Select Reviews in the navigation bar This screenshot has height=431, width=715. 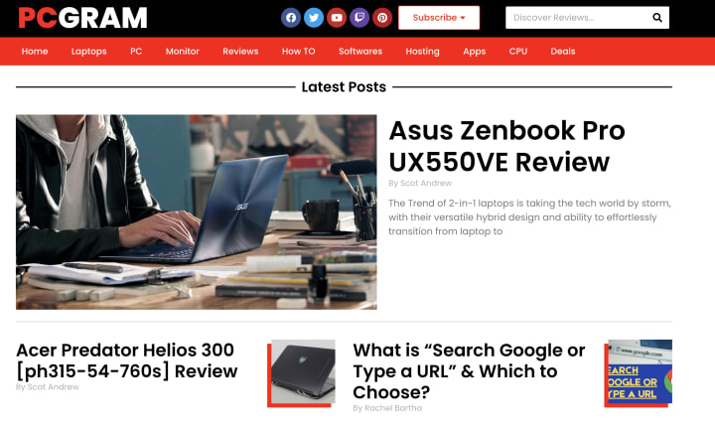click(240, 51)
